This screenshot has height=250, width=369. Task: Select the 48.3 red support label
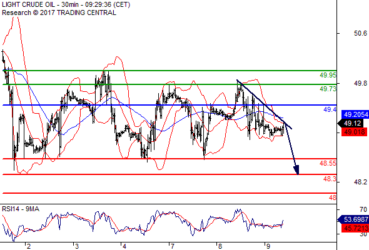point(330,179)
